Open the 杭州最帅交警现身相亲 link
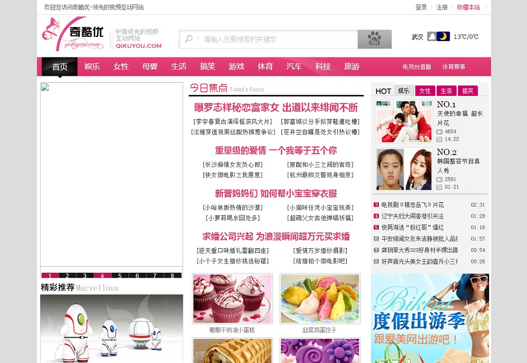527x363 pixels. (x=320, y=175)
